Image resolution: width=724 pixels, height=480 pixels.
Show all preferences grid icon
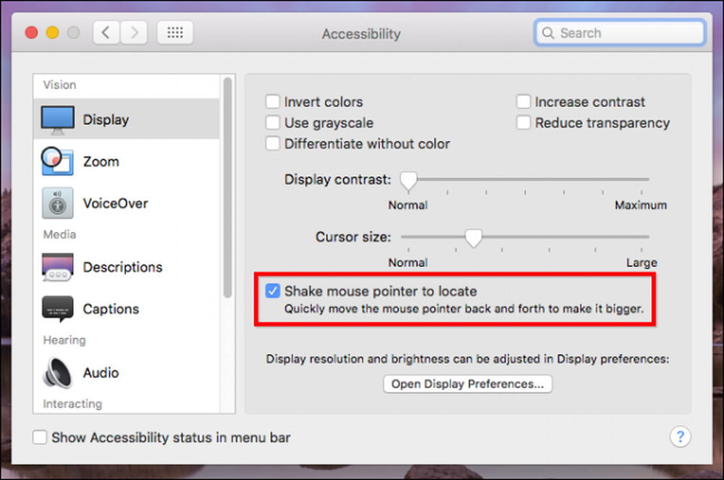[x=175, y=33]
